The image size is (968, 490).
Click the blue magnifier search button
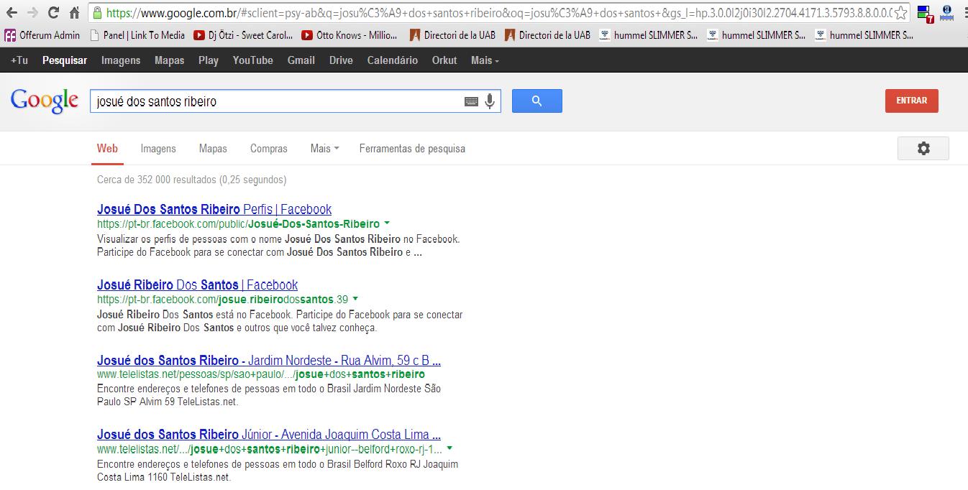click(536, 101)
